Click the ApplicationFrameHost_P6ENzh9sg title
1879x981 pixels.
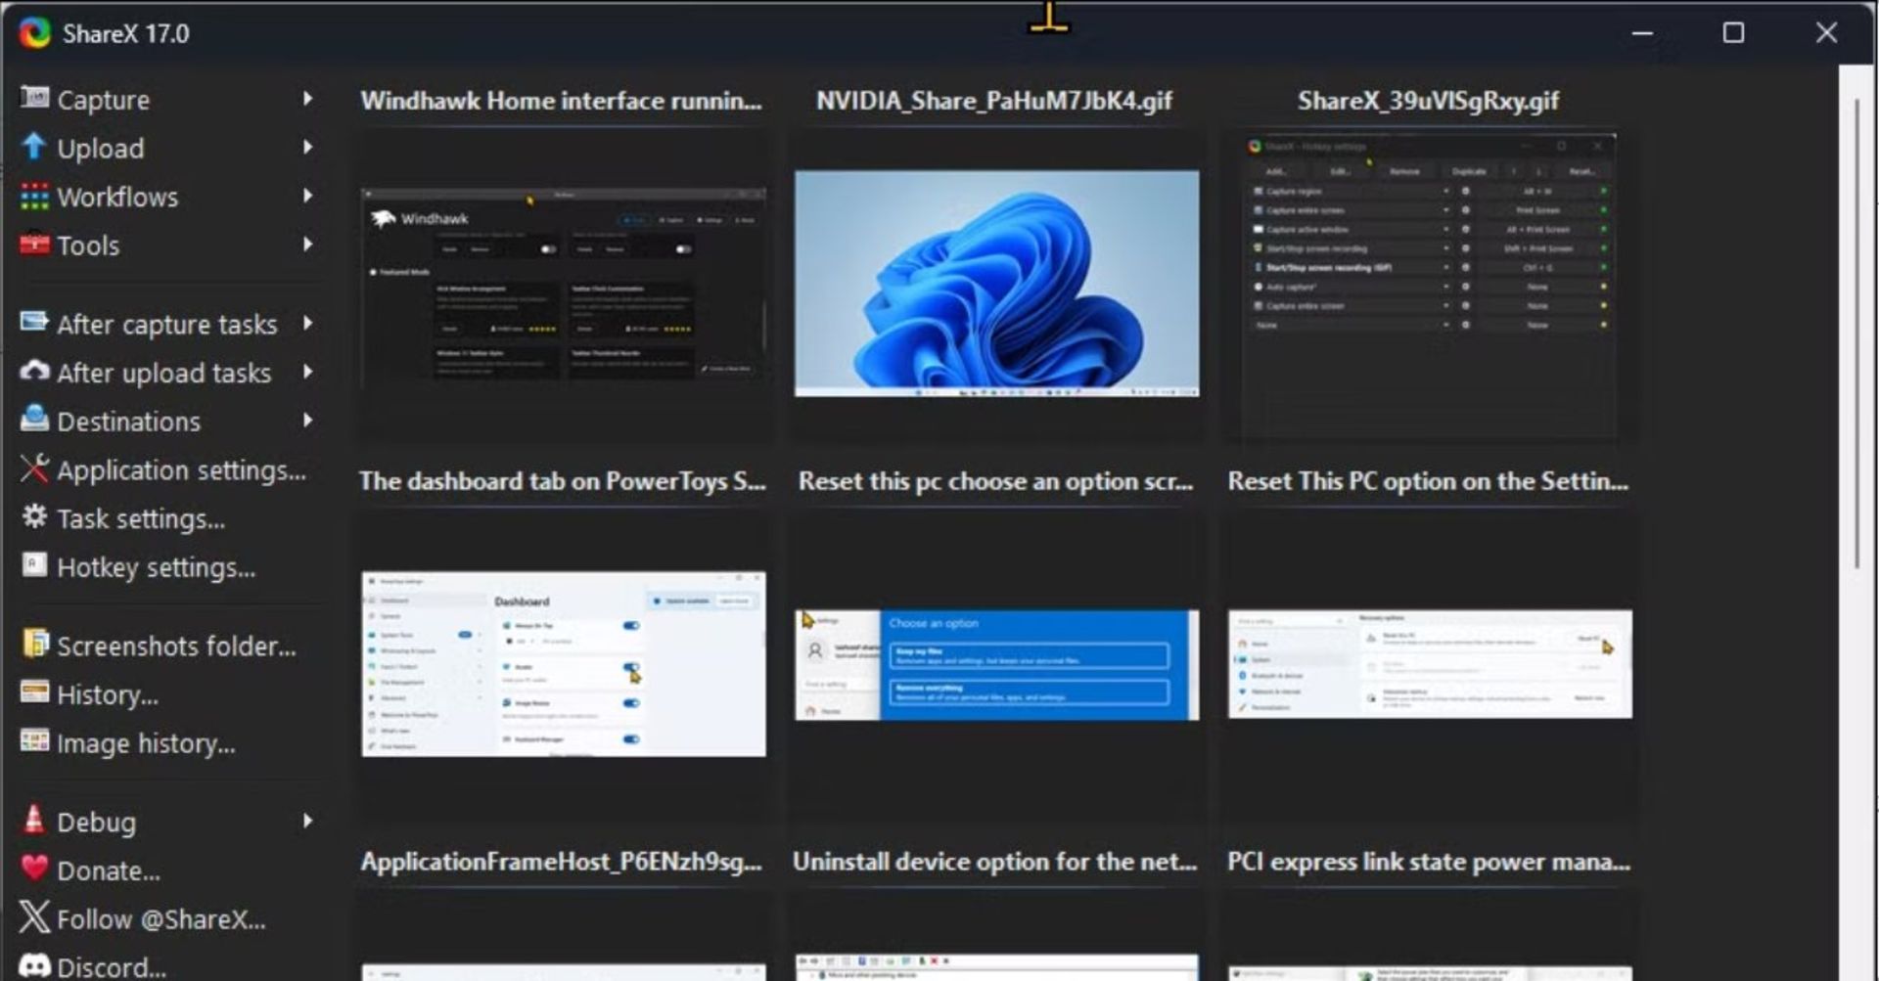pos(561,862)
